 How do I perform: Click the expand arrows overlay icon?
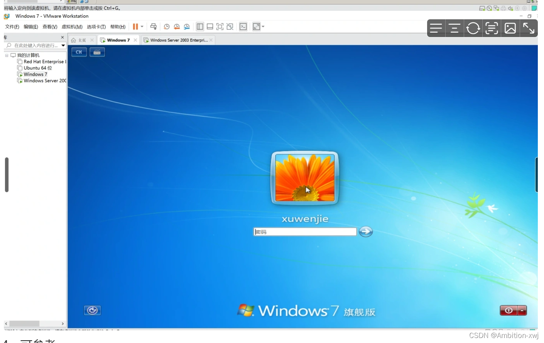(529, 28)
